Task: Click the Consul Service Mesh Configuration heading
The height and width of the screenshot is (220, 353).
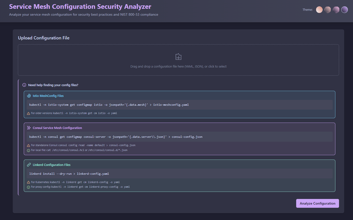Action: (x=57, y=128)
